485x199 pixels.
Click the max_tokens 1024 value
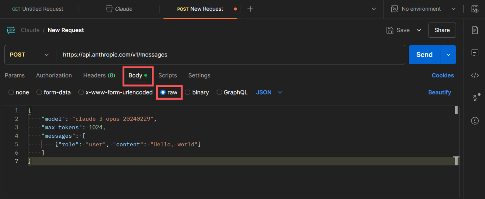tap(96, 127)
